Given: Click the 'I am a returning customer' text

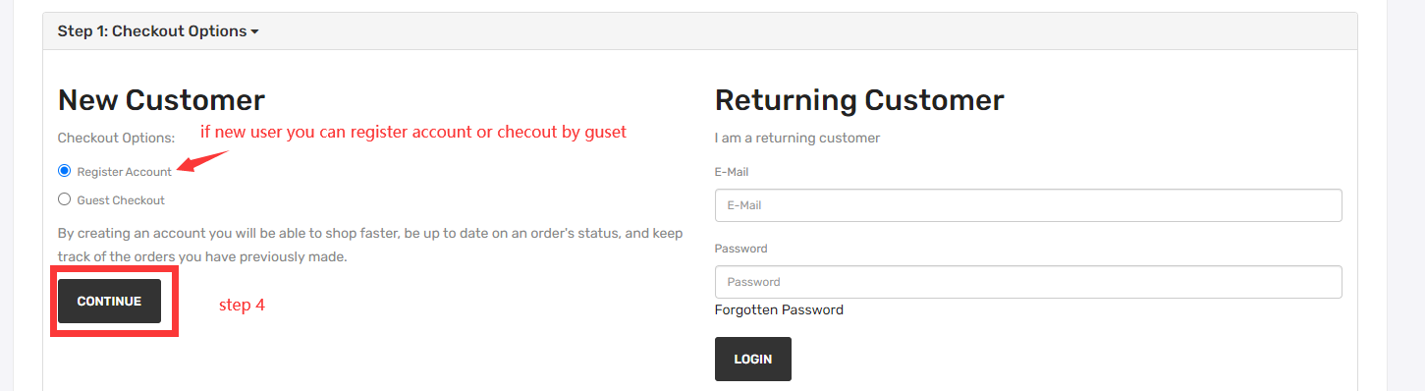Looking at the screenshot, I should coord(797,138).
